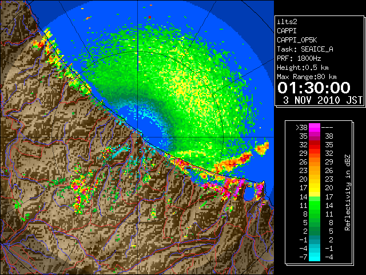Click the green 8 dBZ legend swatch
The width and height of the screenshot is (366, 275).
click(315, 214)
